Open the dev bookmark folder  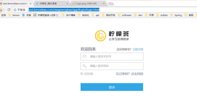click(138, 15)
